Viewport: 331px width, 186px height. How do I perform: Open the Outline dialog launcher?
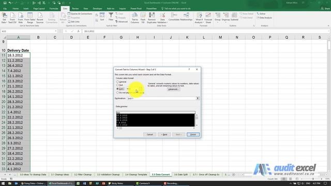[x=254, y=26]
